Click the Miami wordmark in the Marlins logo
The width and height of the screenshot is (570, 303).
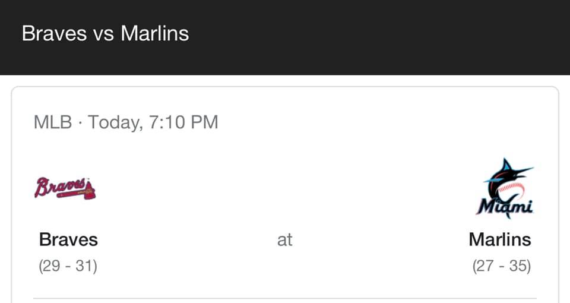tap(505, 207)
